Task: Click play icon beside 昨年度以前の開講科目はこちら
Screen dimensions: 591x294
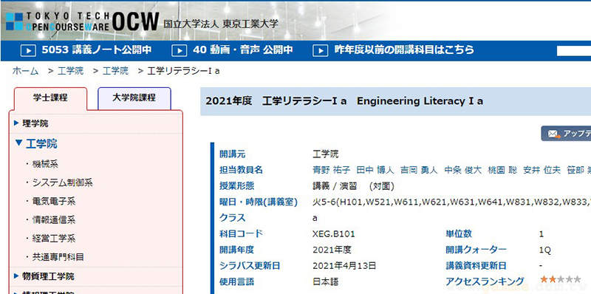Action: pos(321,50)
